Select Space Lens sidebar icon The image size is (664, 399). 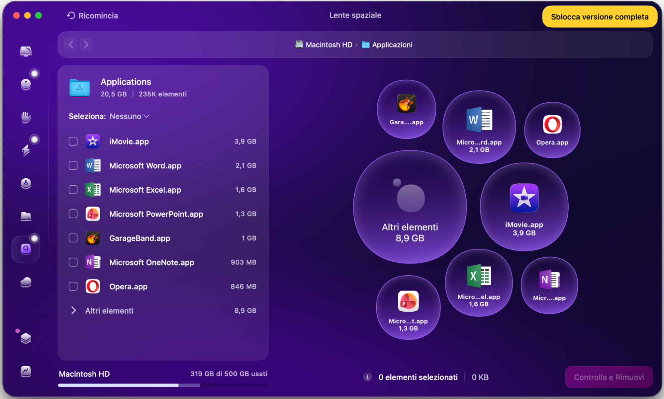[x=26, y=249]
